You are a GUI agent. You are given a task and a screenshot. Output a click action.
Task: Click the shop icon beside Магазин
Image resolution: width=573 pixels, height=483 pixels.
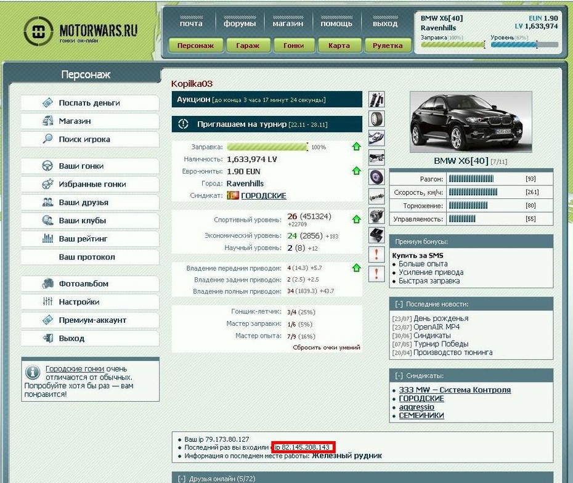(48, 121)
